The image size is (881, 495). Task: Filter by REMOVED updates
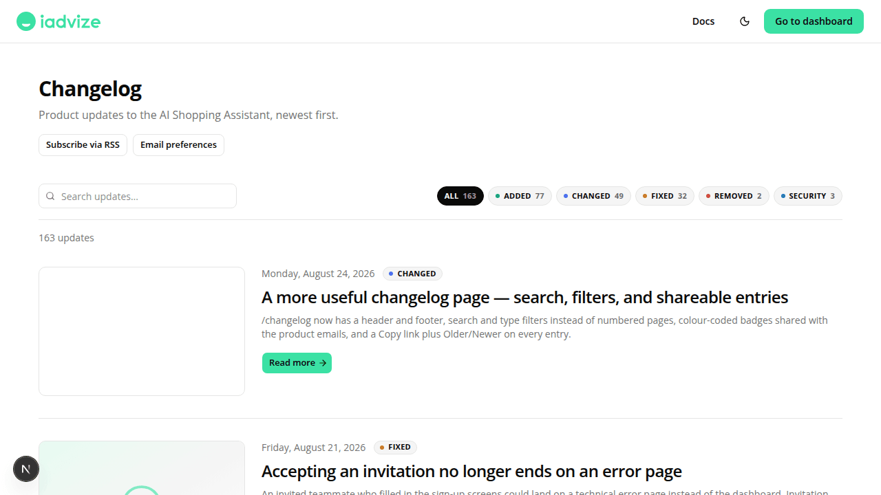734,196
